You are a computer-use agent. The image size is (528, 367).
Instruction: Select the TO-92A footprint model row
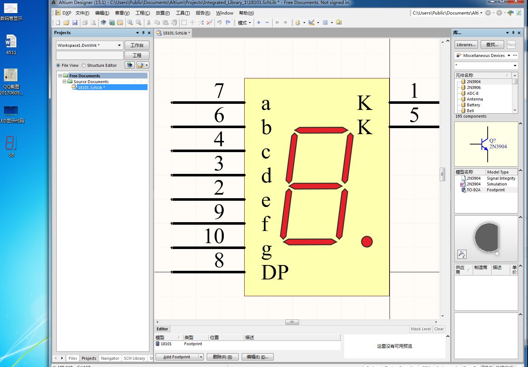486,190
